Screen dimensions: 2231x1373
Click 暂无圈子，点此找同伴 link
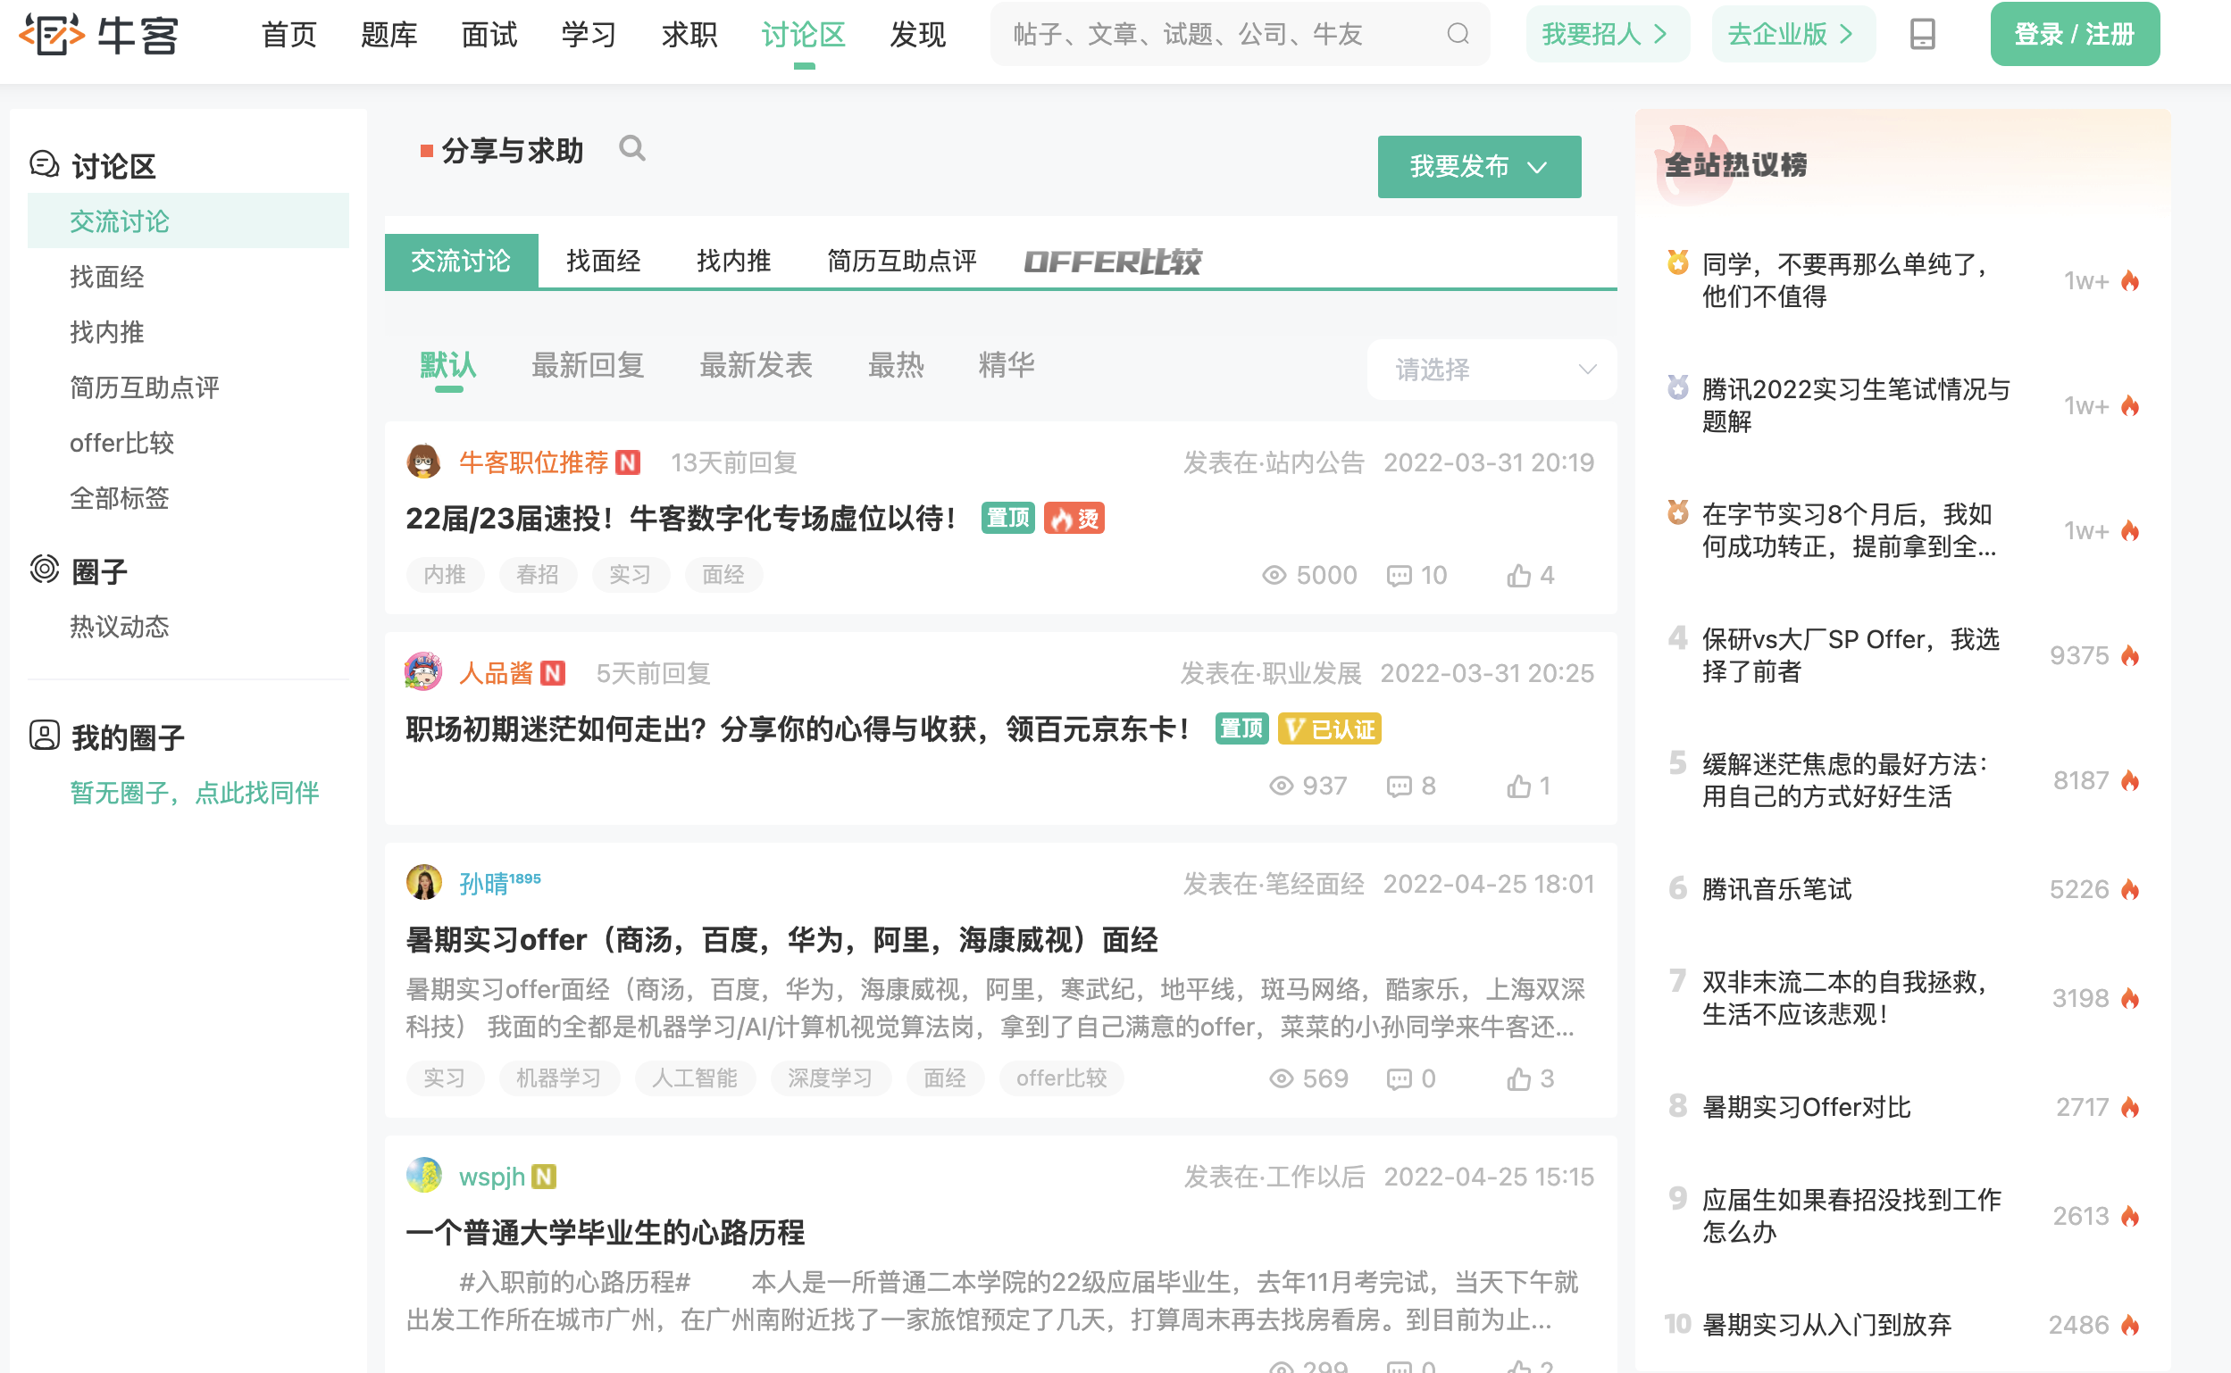195,793
